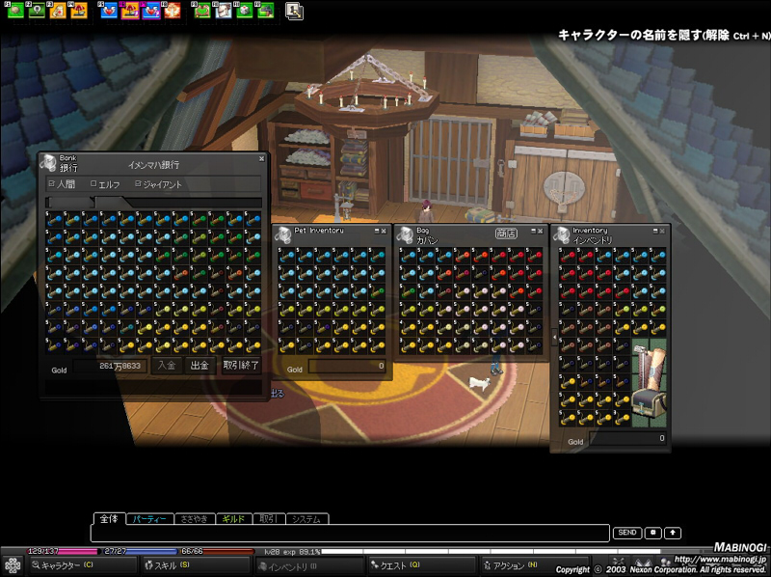Use the F3 bandage first-aid hotkey
Screen dimensions: 771x577
[58, 10]
